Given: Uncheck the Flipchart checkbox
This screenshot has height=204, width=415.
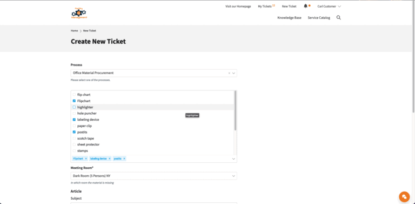Looking at the screenshot, I should click(74, 101).
